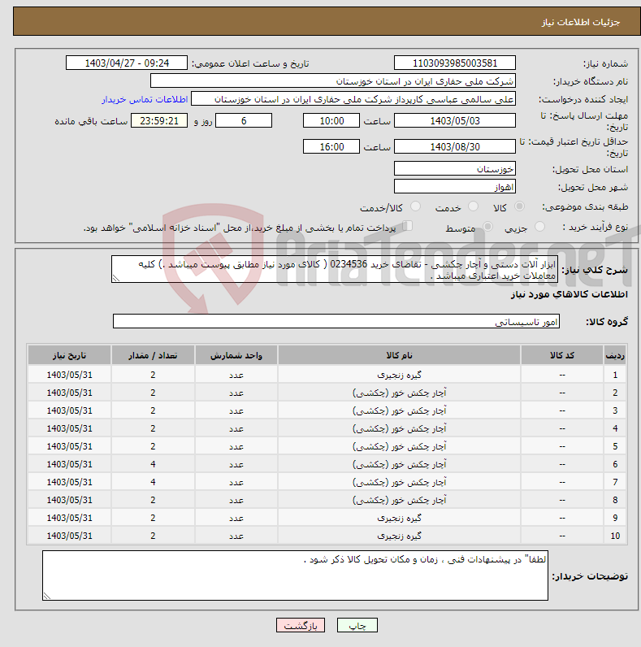Click the delivery city field اهواز
This screenshot has height=647, width=641.
[x=455, y=186]
